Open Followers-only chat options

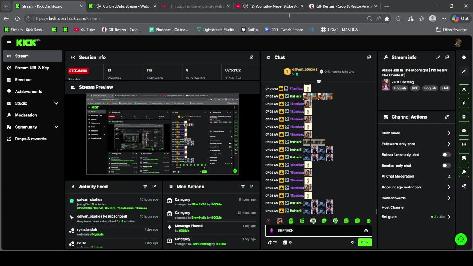click(x=416, y=144)
